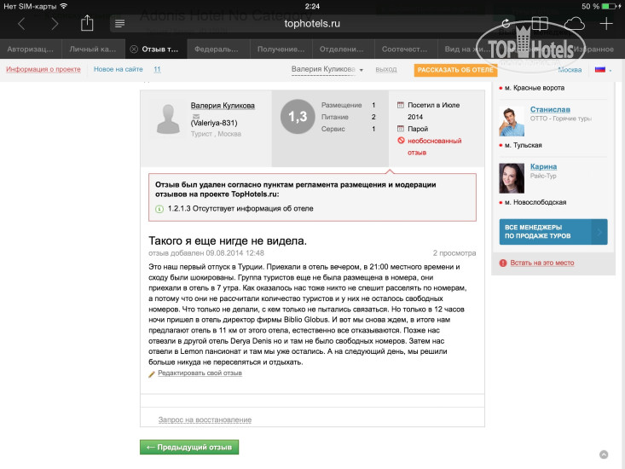625x469 pixels.
Task: Tap the Safari back arrow
Action: (21, 24)
